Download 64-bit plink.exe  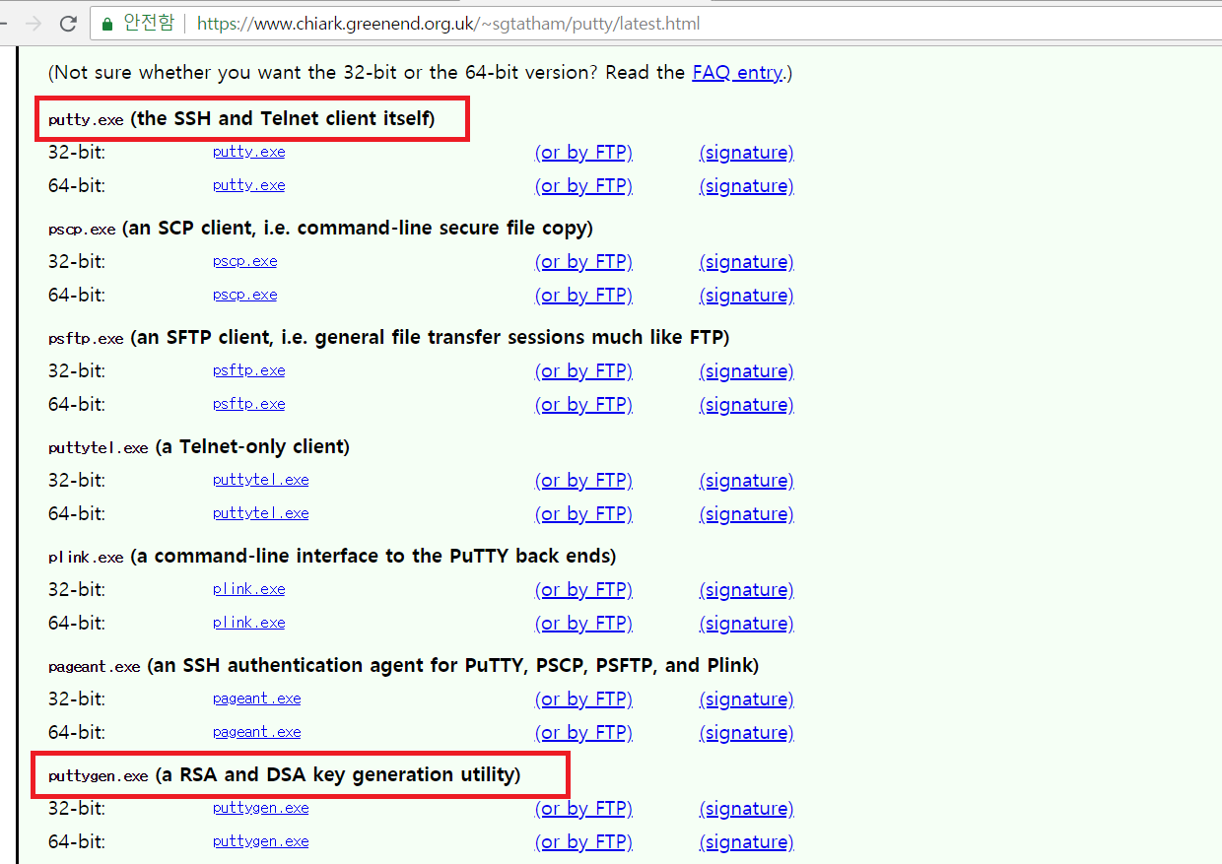point(248,623)
